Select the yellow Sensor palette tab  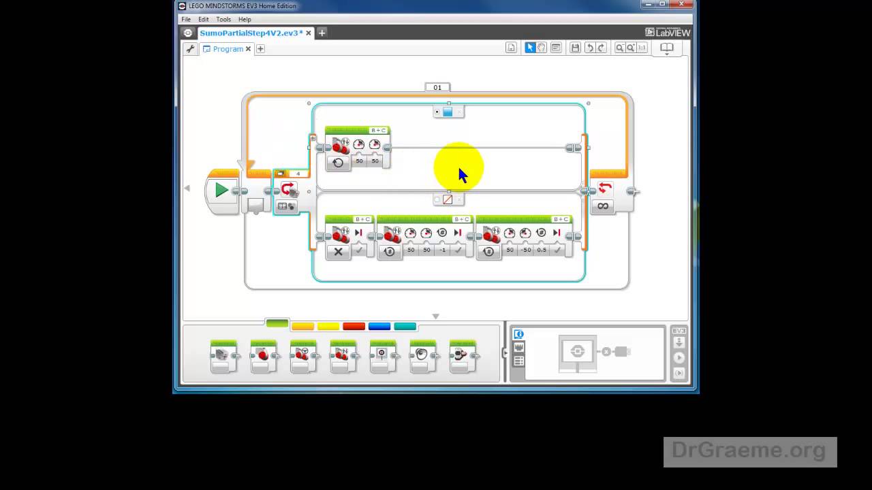tap(328, 327)
